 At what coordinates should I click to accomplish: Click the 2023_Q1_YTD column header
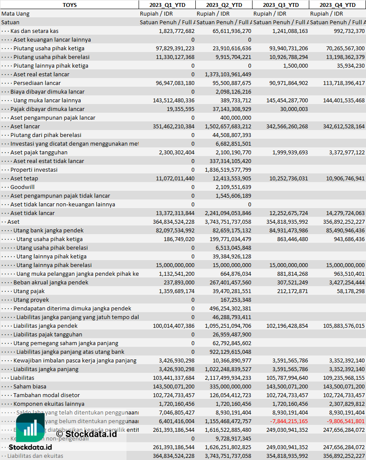pos(167,5)
